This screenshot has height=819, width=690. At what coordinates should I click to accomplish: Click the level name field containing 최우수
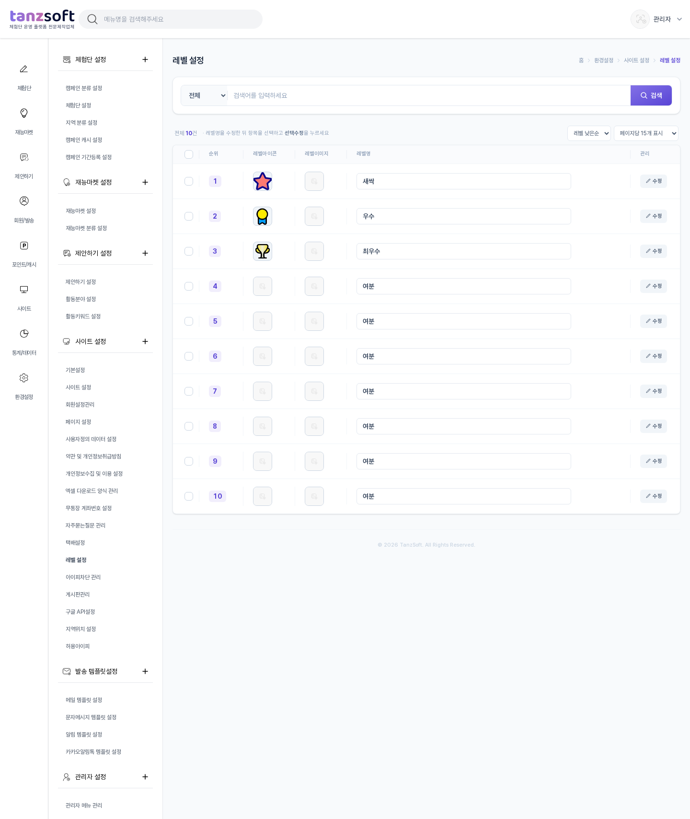pyautogui.click(x=464, y=251)
